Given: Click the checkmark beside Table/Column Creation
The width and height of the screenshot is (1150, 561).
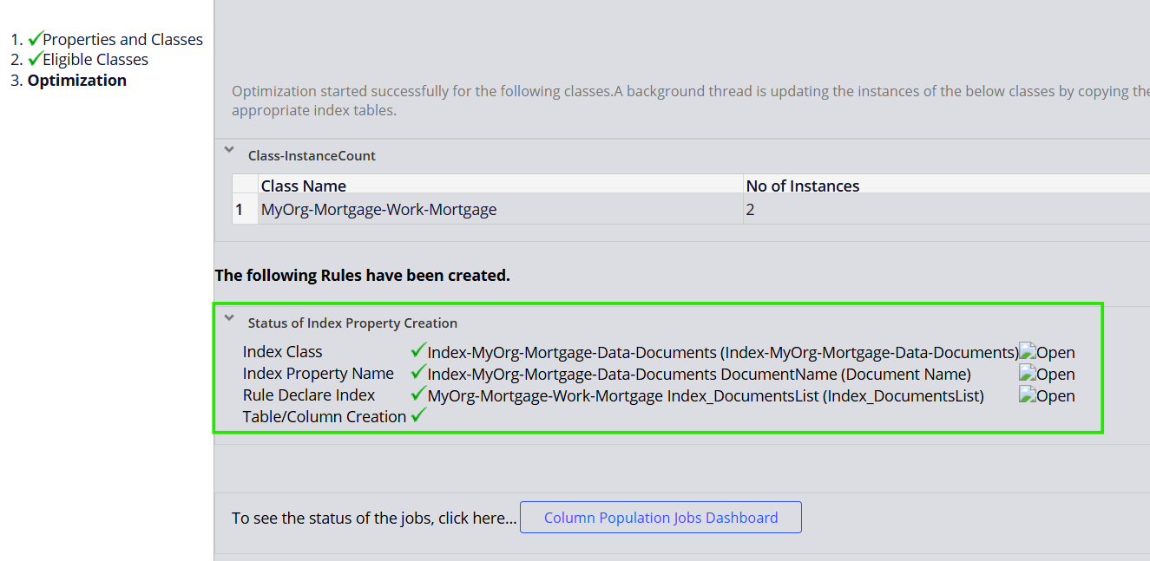Looking at the screenshot, I should (418, 415).
